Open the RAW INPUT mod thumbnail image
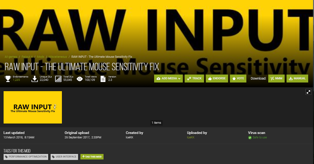 [32, 107]
